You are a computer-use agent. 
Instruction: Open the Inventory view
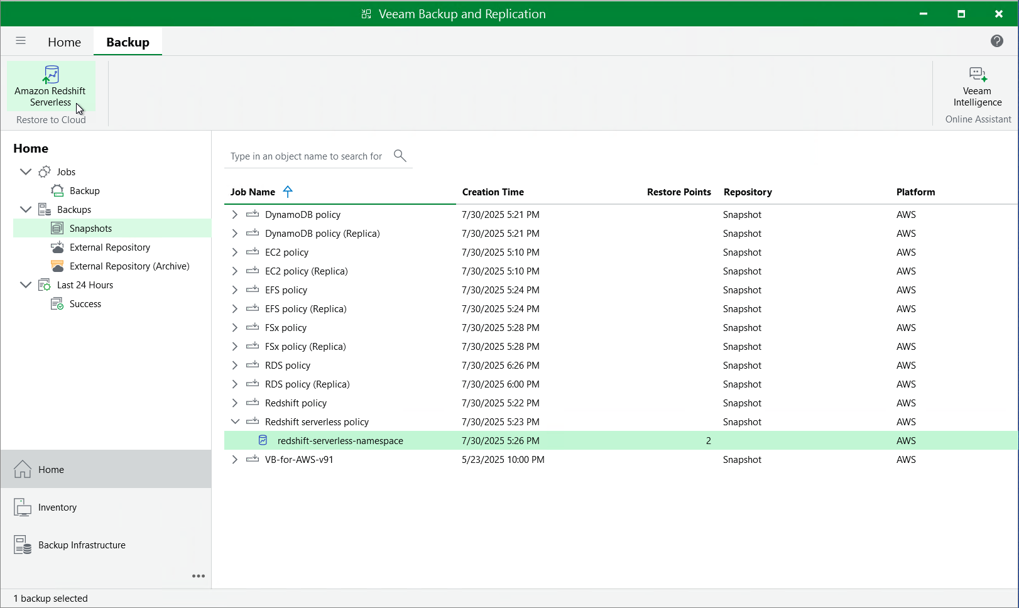57,508
